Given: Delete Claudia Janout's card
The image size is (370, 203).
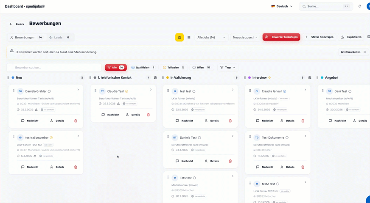Looking at the screenshot, I should tap(303, 121).
